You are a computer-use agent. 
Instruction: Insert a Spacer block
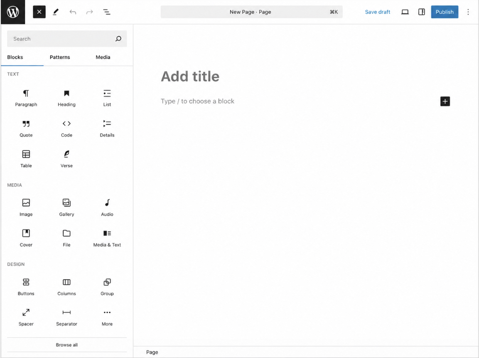pyautogui.click(x=26, y=318)
